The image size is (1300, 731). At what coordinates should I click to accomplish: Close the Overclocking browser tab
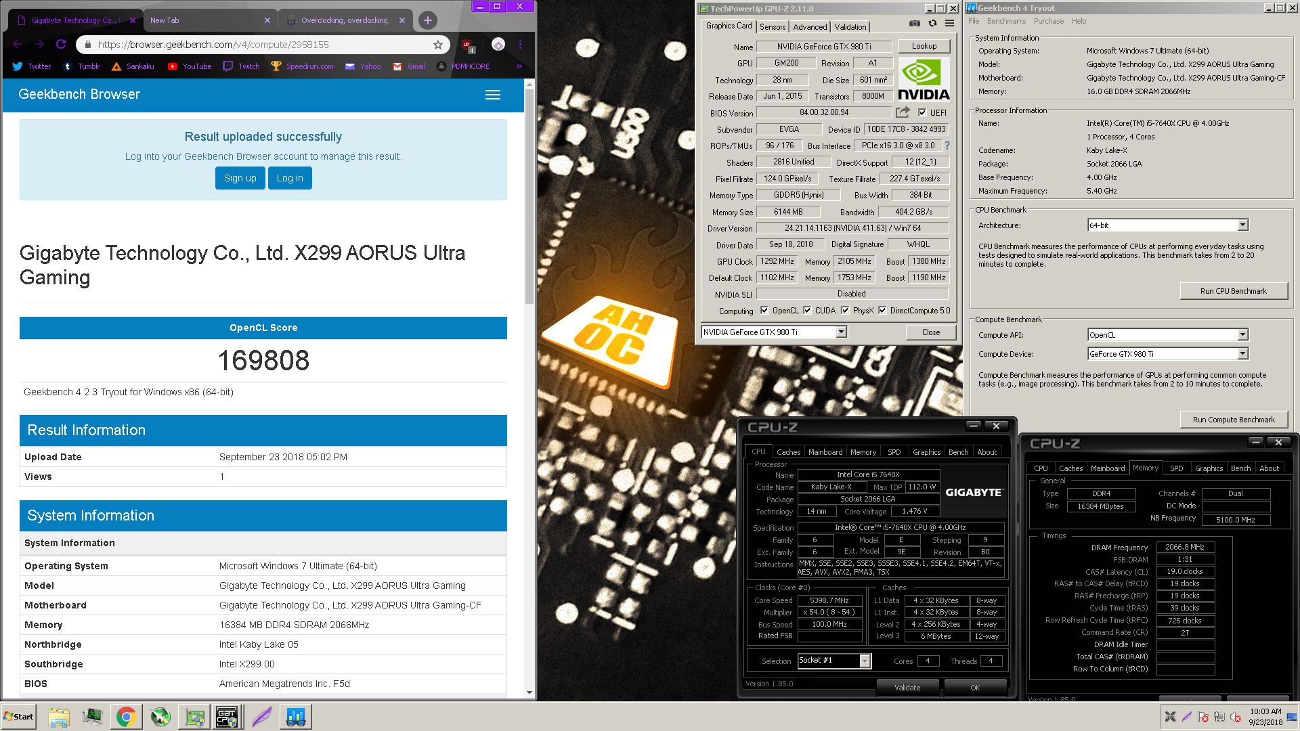(x=402, y=20)
